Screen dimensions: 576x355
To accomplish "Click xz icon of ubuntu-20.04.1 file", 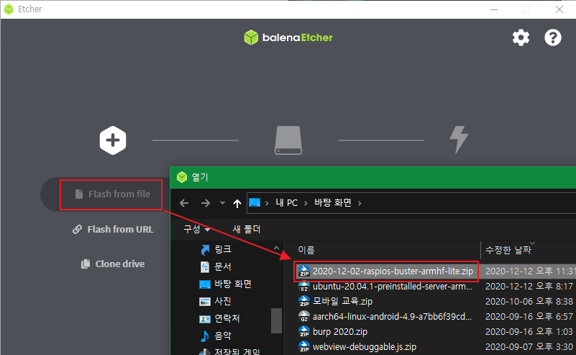I will pyautogui.click(x=304, y=286).
